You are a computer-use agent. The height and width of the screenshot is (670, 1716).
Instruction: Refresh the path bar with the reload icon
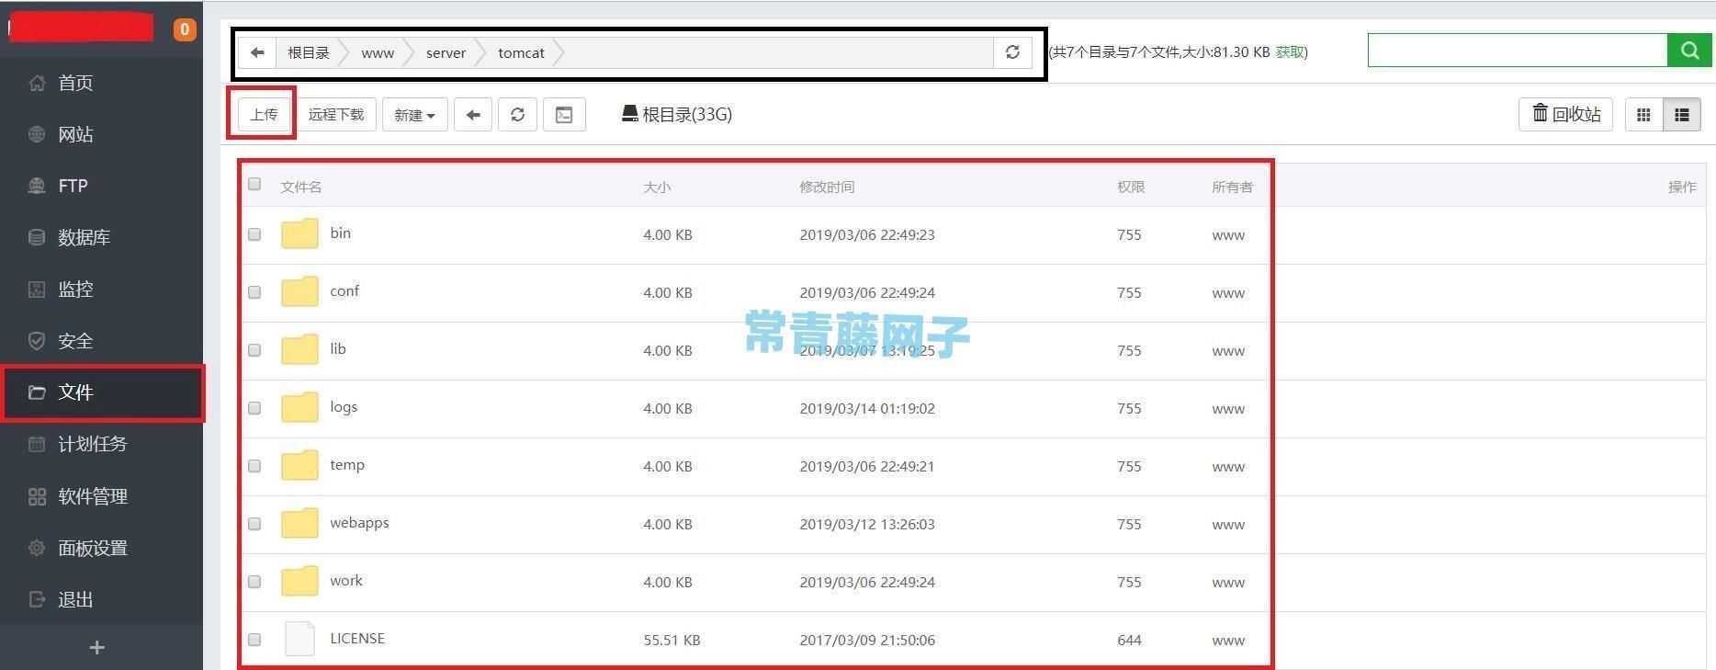(x=1012, y=52)
